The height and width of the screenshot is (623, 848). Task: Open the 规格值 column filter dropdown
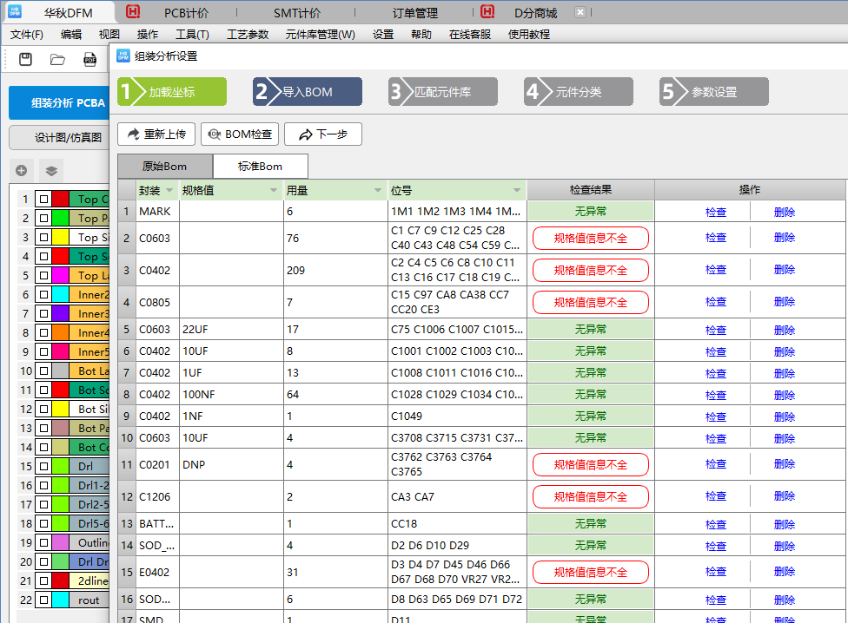click(274, 190)
